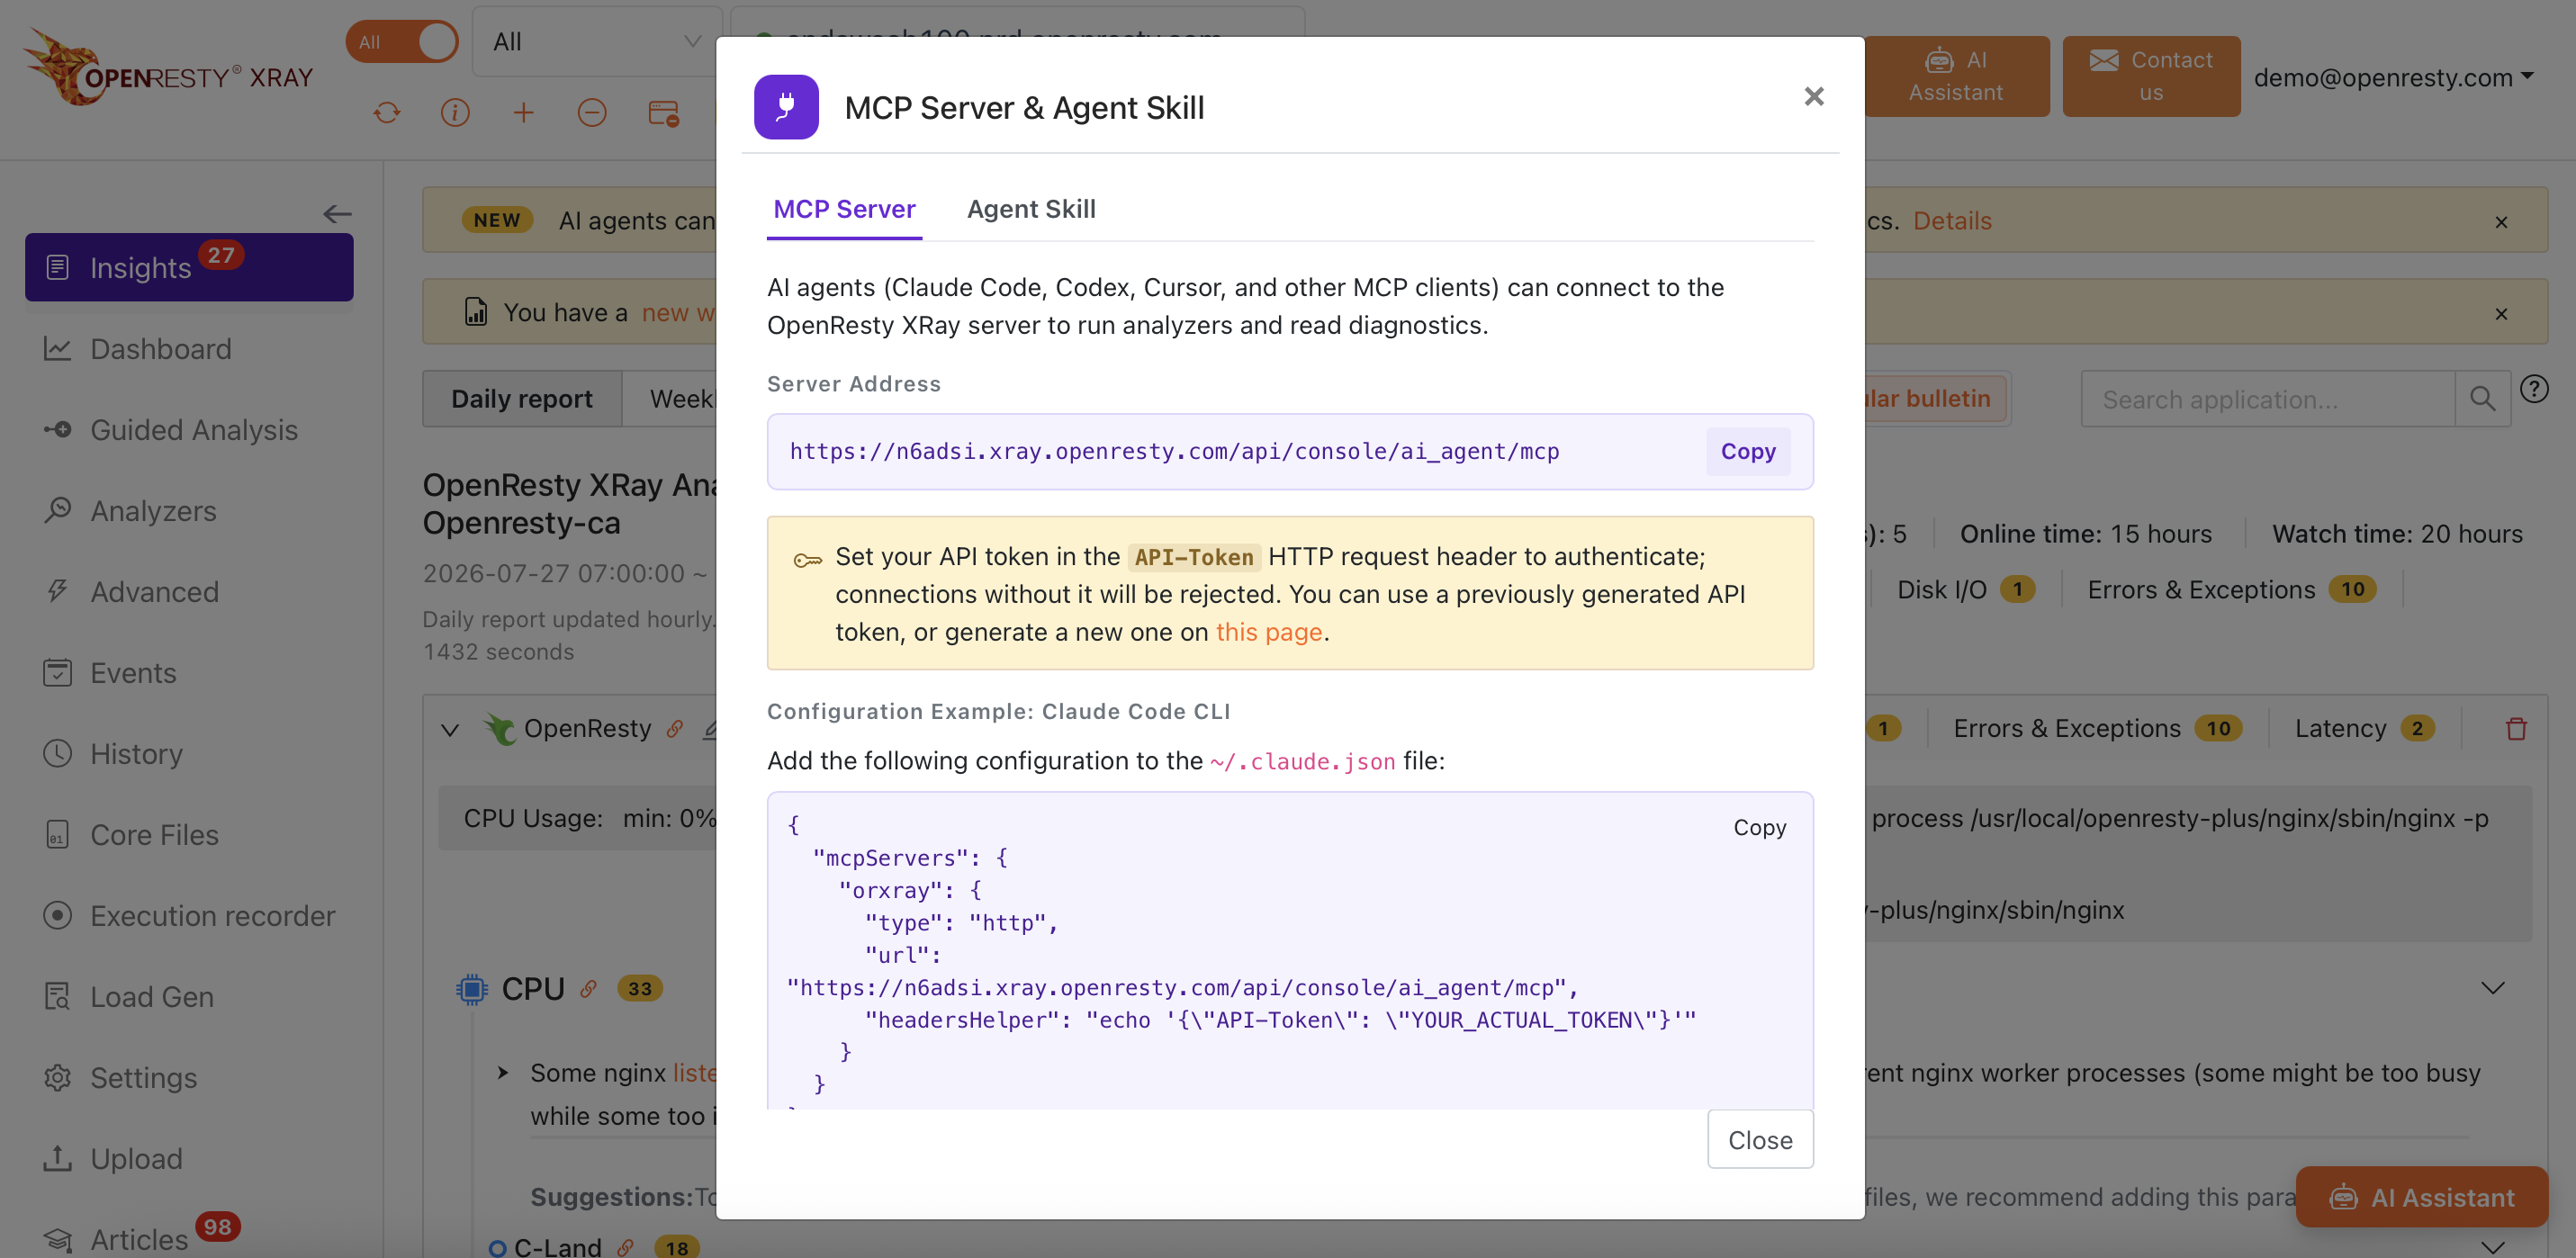This screenshot has width=2576, height=1258.
Task: Switch to the Agent Skill tab
Action: 1031,208
